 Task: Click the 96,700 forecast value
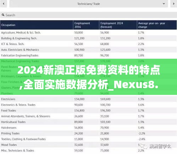point(105,56)
